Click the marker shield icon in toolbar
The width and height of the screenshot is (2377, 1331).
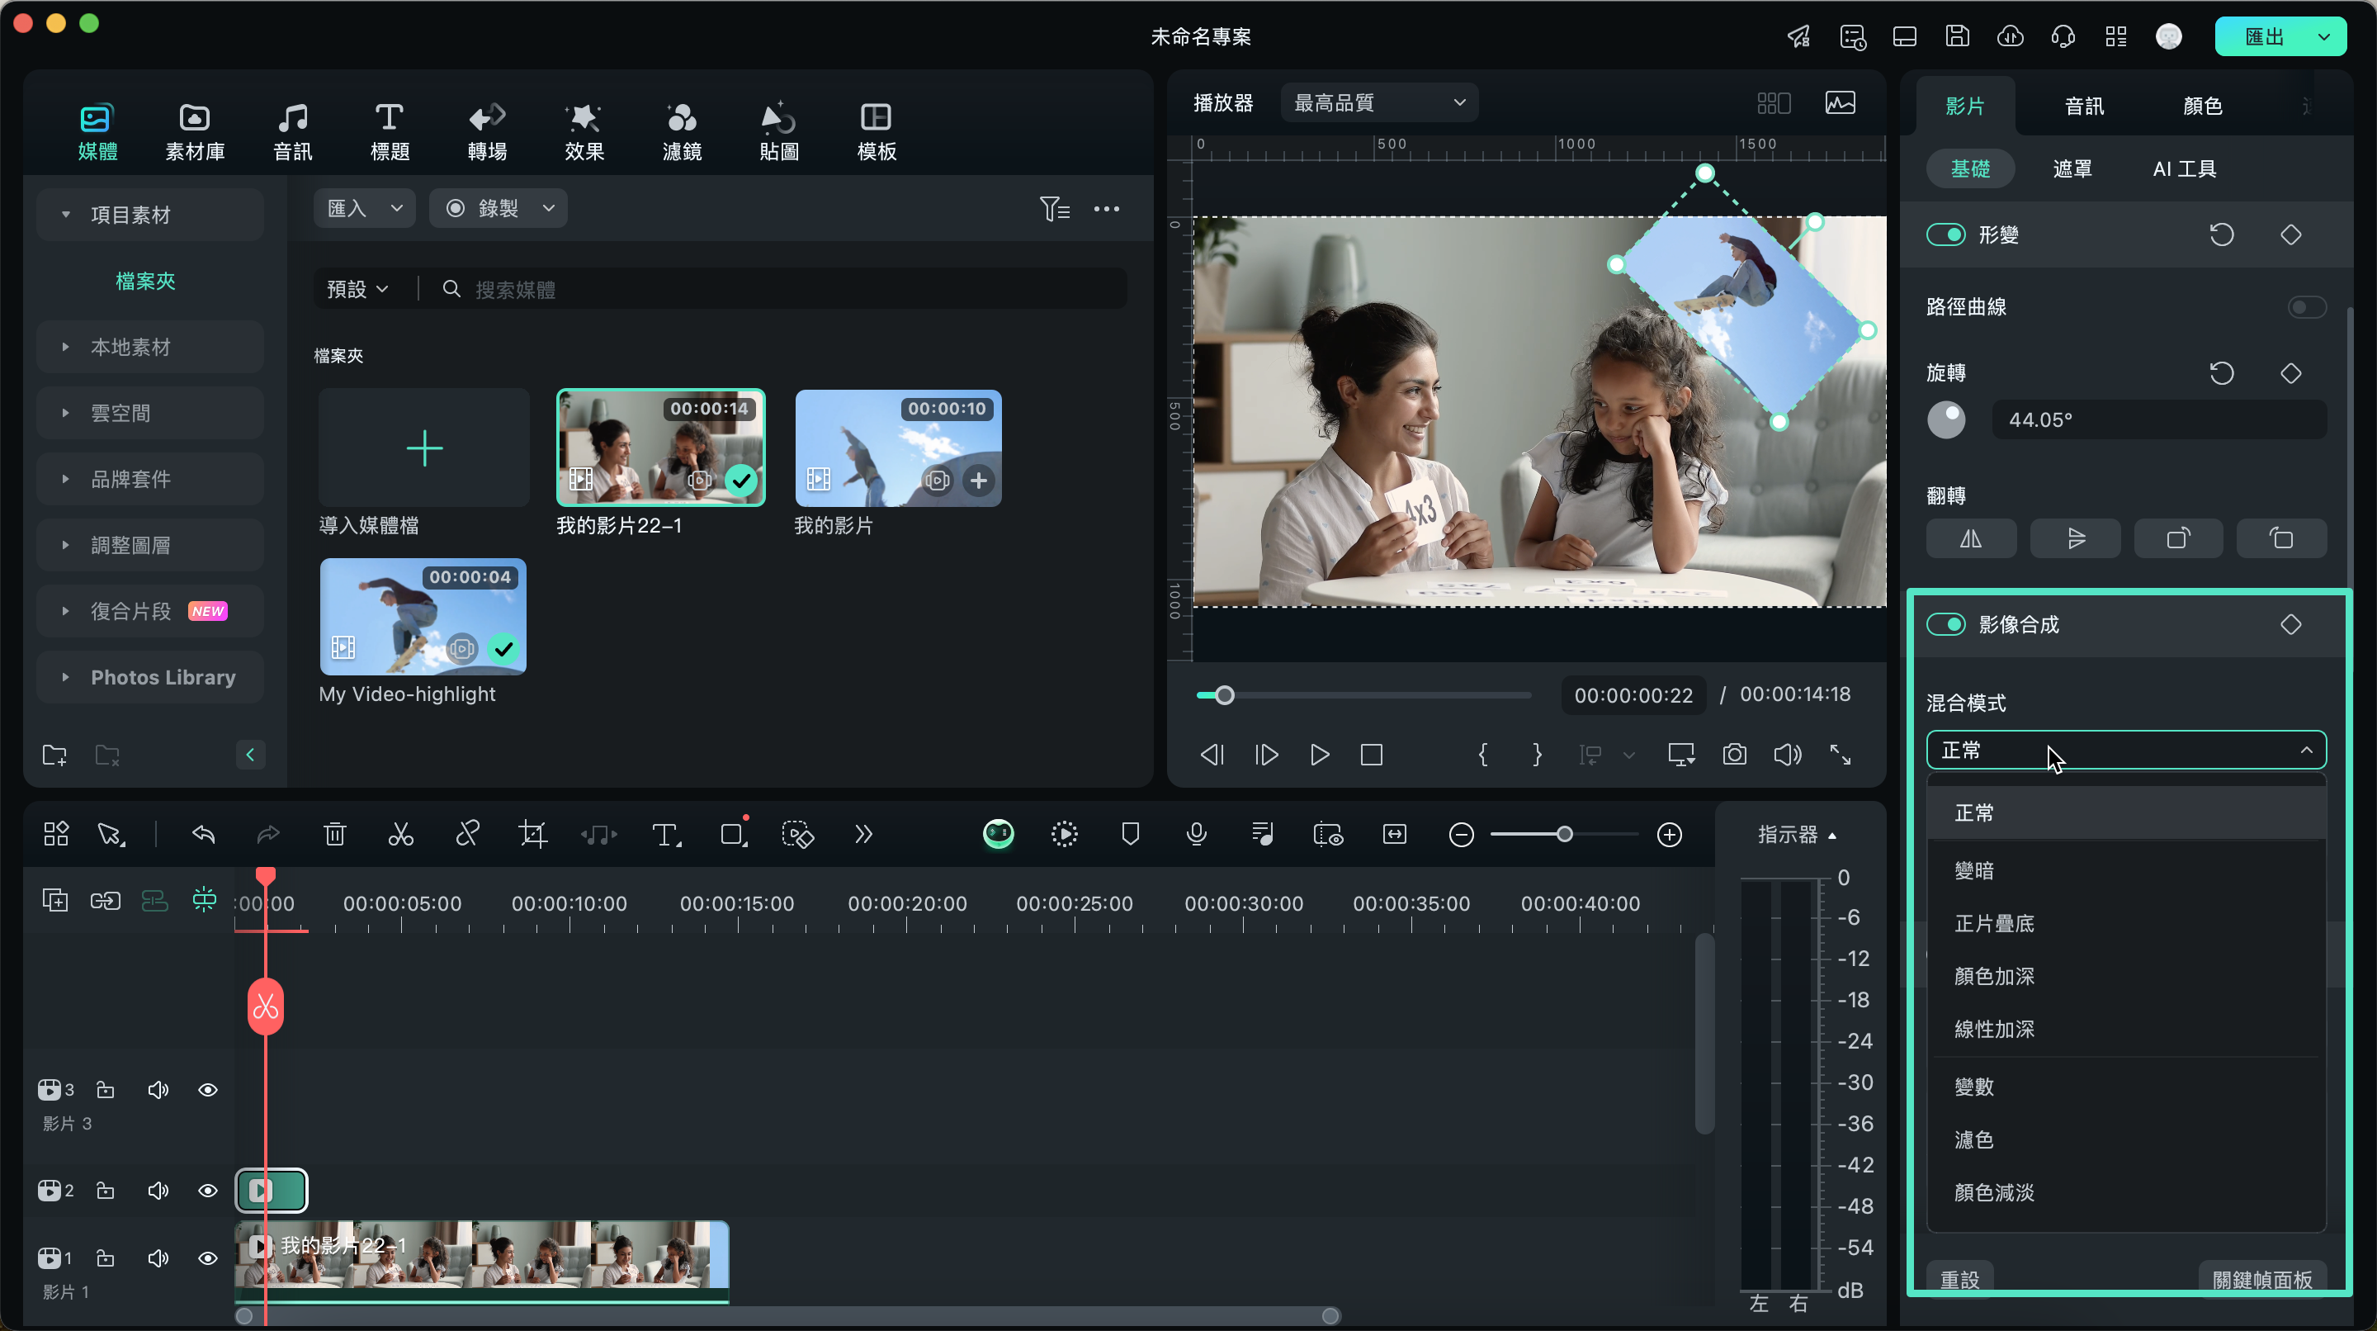point(1131,835)
